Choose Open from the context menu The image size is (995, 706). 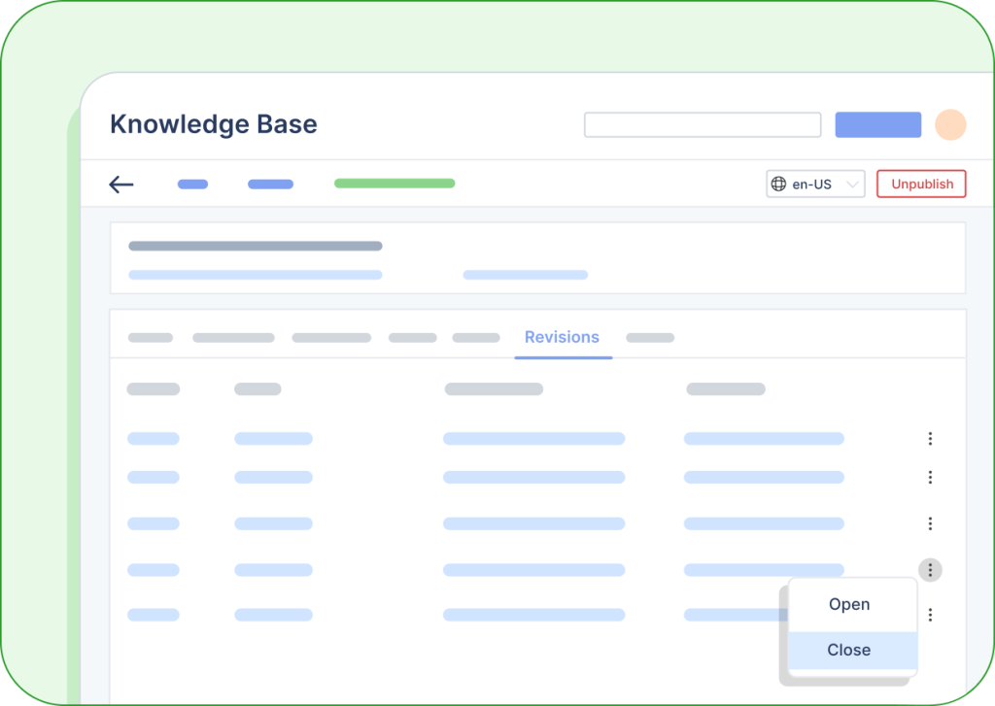click(849, 604)
